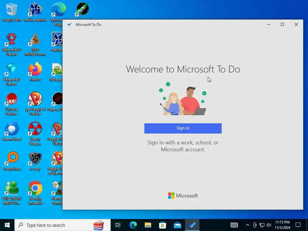Click the 'Type here to search' box
Viewport: 308px width, 231px height.
63,225
